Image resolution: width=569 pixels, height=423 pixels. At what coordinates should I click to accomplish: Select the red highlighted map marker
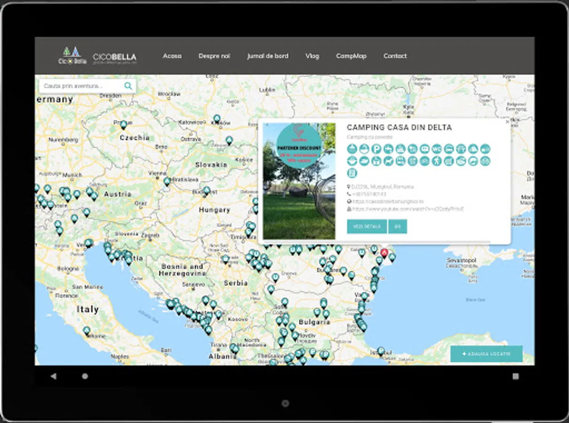(385, 253)
